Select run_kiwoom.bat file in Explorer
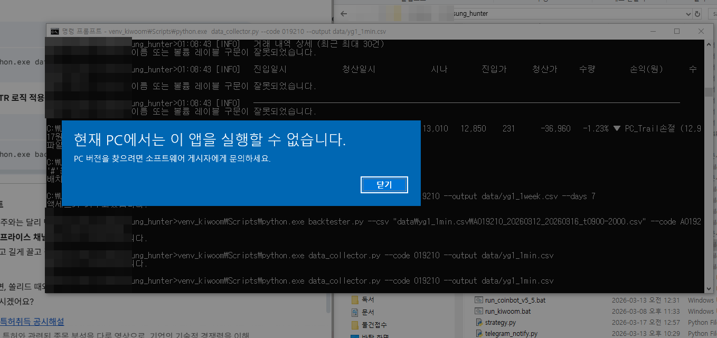This screenshot has height=338, width=717. coord(508,311)
